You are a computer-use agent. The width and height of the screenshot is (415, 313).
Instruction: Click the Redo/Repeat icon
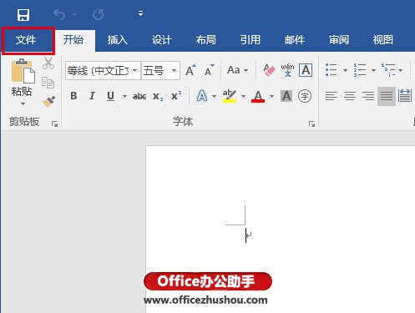[99, 14]
